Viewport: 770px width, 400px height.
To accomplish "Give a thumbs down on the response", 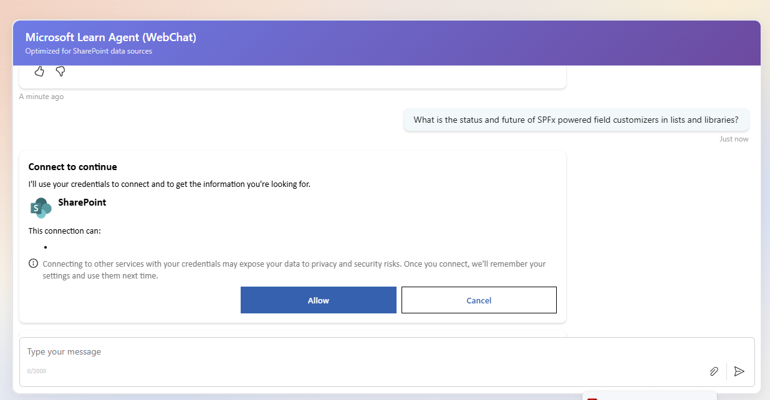I will tap(60, 71).
